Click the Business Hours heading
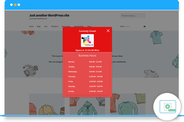The width and height of the screenshot is (184, 122). [87, 56]
